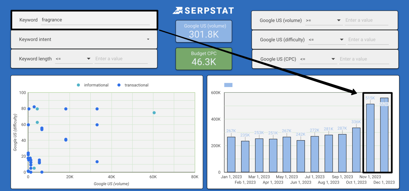This screenshot has width=409, height=191.
Task: Select the Budget CPC 46.3K scorecard
Action: click(x=204, y=59)
